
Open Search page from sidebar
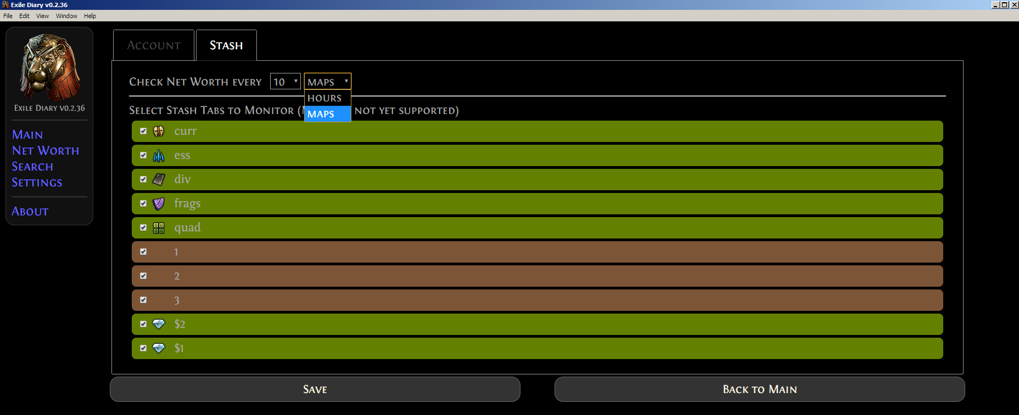(x=32, y=167)
